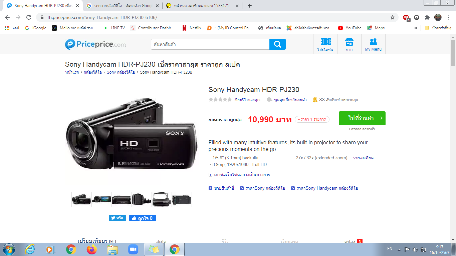Open the ขาย sell storefront icon
Screen dimensions: 456x256
(349, 44)
